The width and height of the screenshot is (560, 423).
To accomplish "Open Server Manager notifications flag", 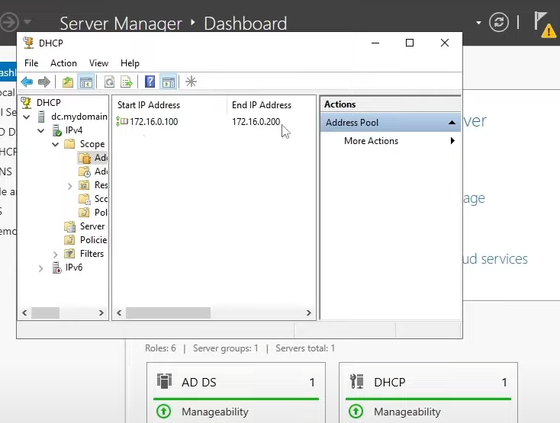I will coord(545,24).
